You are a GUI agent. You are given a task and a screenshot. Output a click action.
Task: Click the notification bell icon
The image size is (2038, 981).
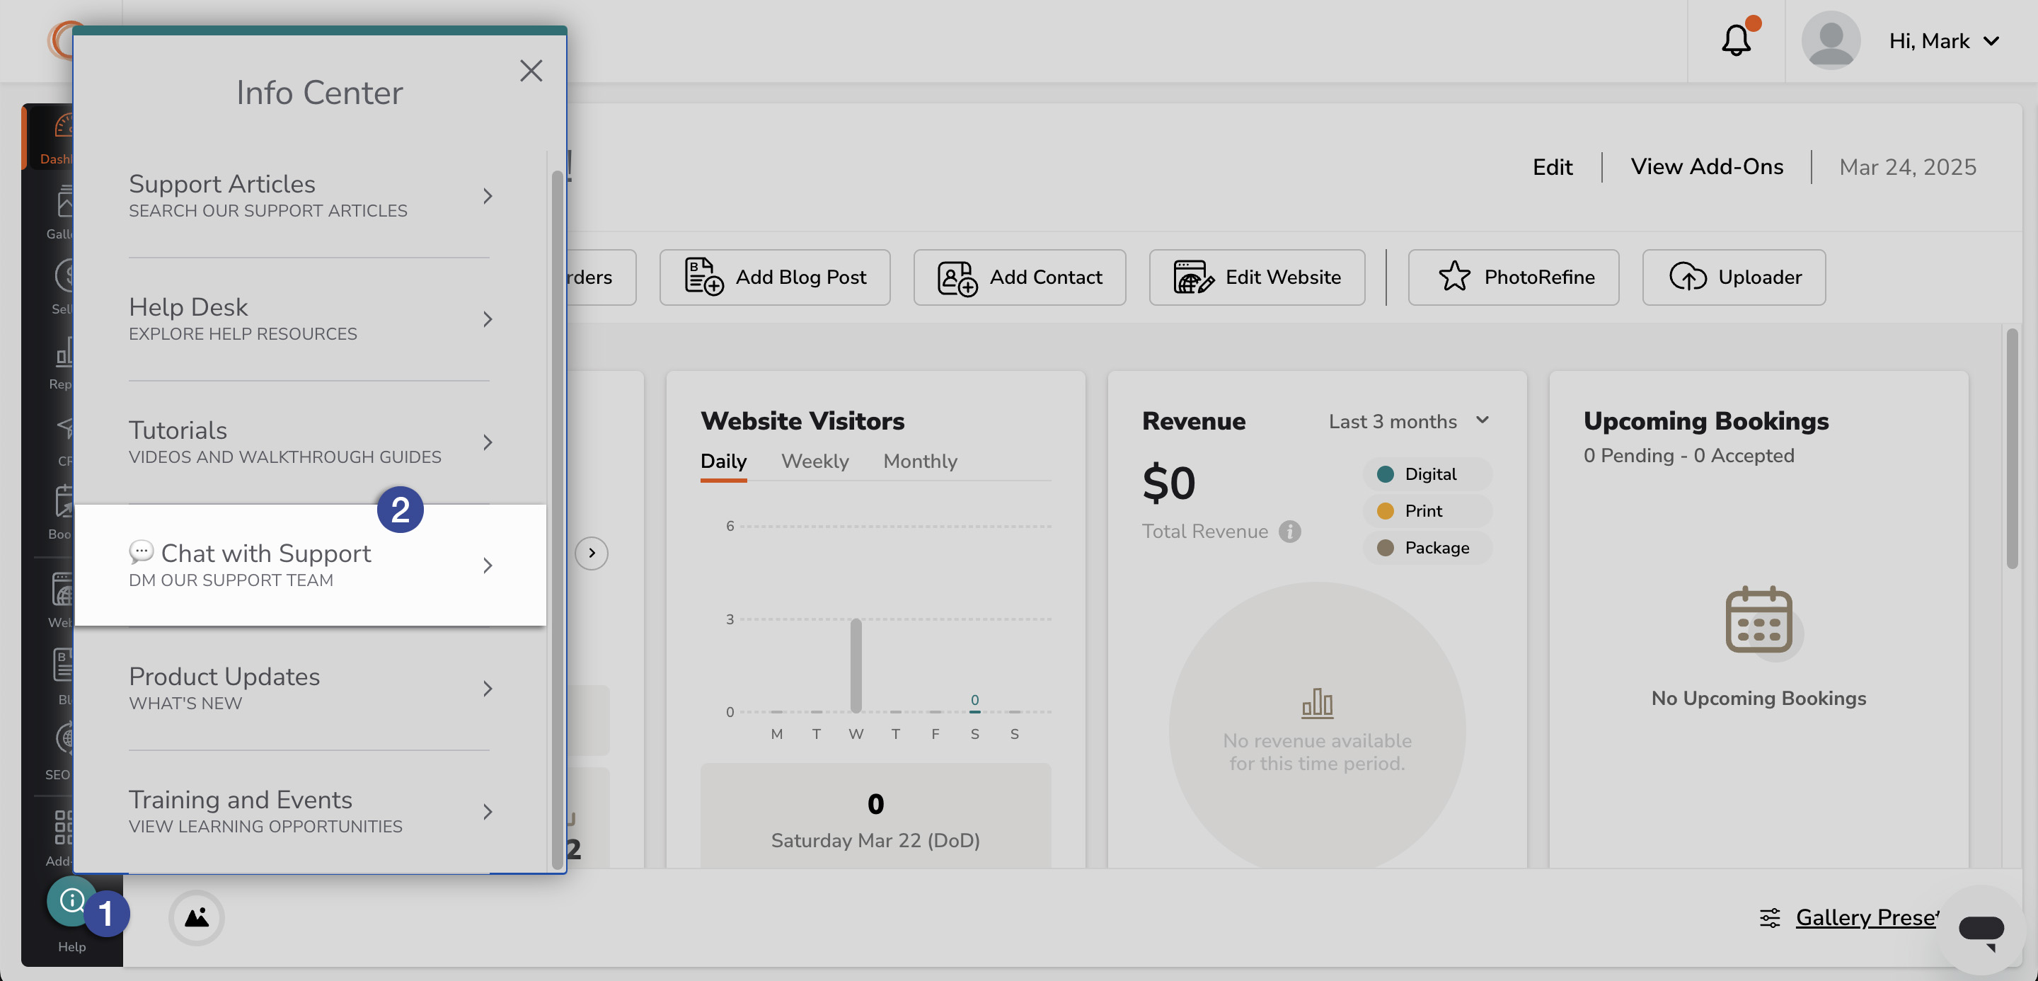coord(1738,40)
